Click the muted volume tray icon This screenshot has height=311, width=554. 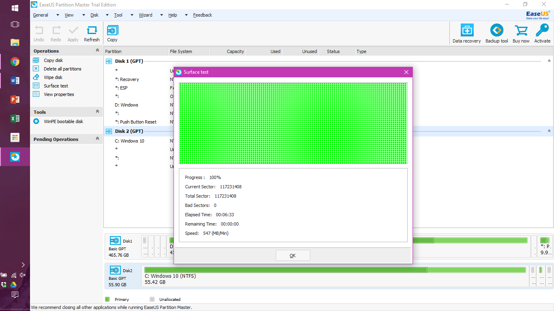tap(23, 275)
